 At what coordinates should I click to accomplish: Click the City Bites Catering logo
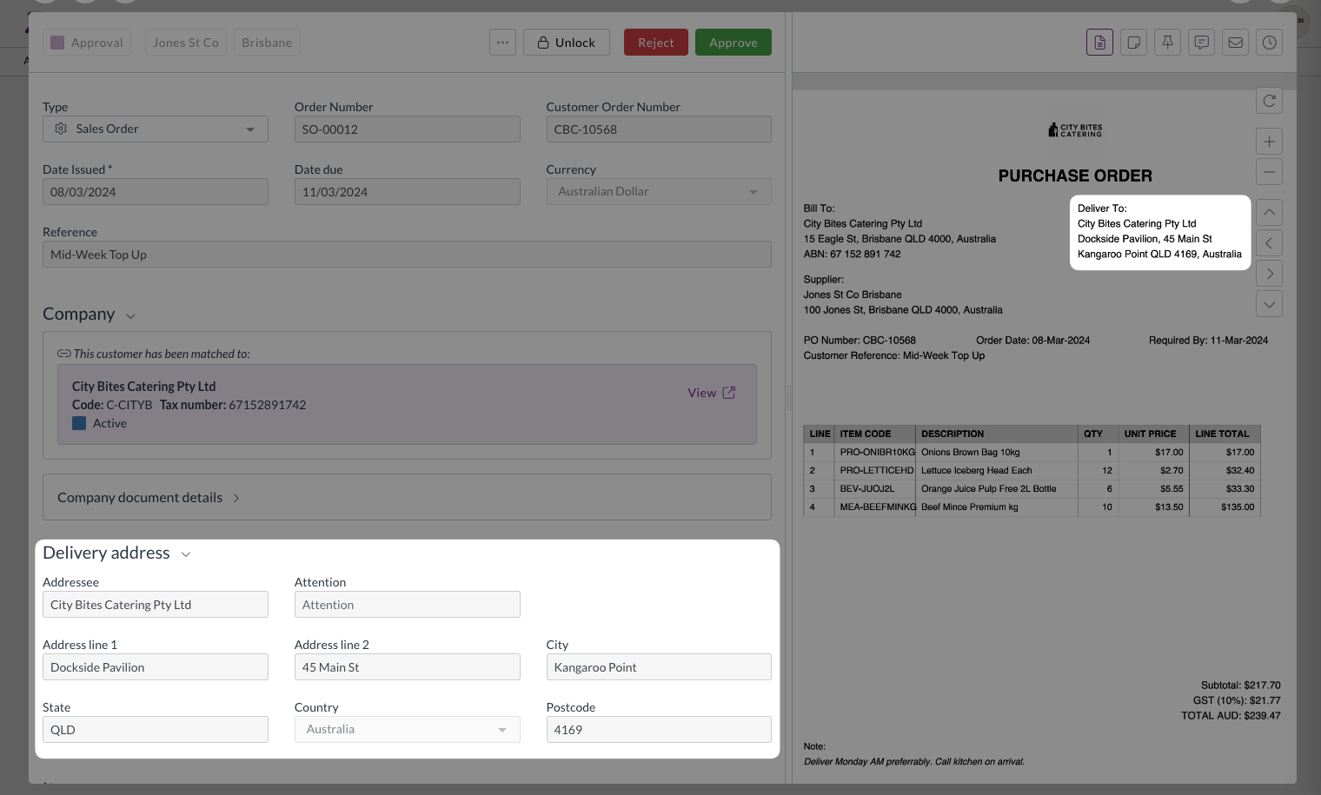click(1075, 130)
